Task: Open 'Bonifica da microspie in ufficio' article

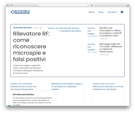Action: (x=110, y=32)
